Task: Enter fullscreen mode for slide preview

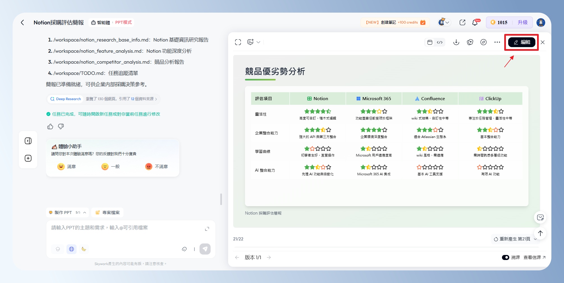Action: pyautogui.click(x=238, y=42)
